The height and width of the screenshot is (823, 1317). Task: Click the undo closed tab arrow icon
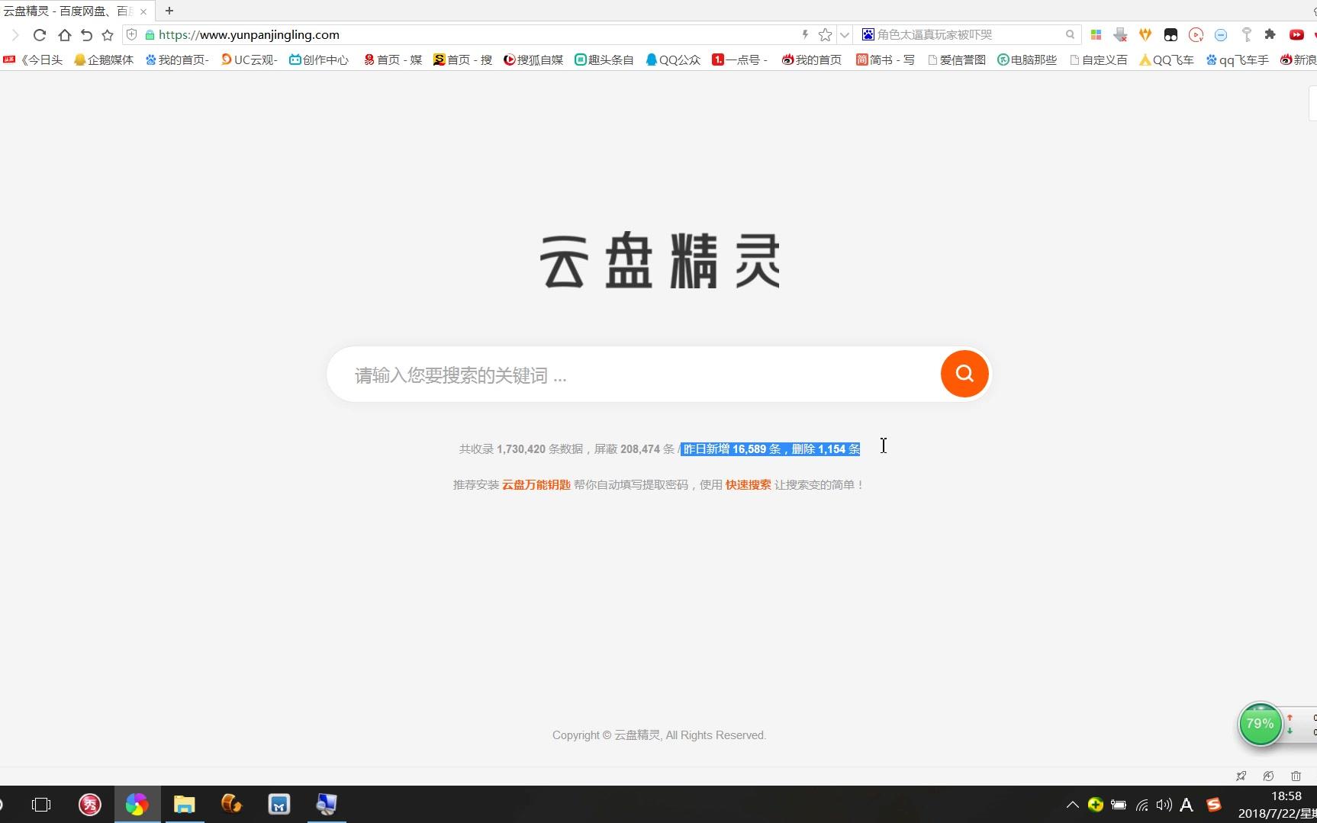[86, 34]
